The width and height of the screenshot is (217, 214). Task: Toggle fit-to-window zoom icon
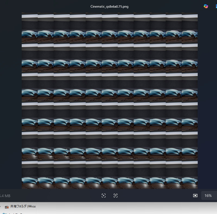[x=195, y=196]
